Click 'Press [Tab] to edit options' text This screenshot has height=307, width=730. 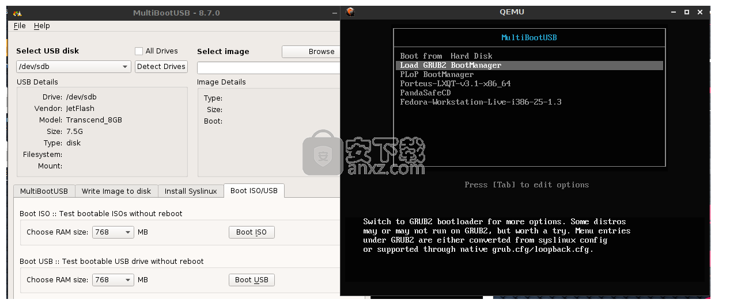527,185
